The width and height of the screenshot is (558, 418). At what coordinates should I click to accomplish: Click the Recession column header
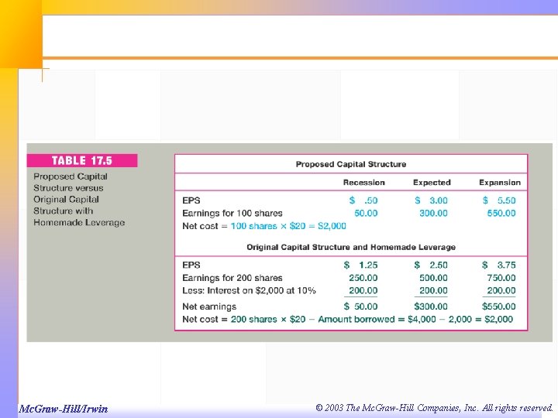pos(363,183)
